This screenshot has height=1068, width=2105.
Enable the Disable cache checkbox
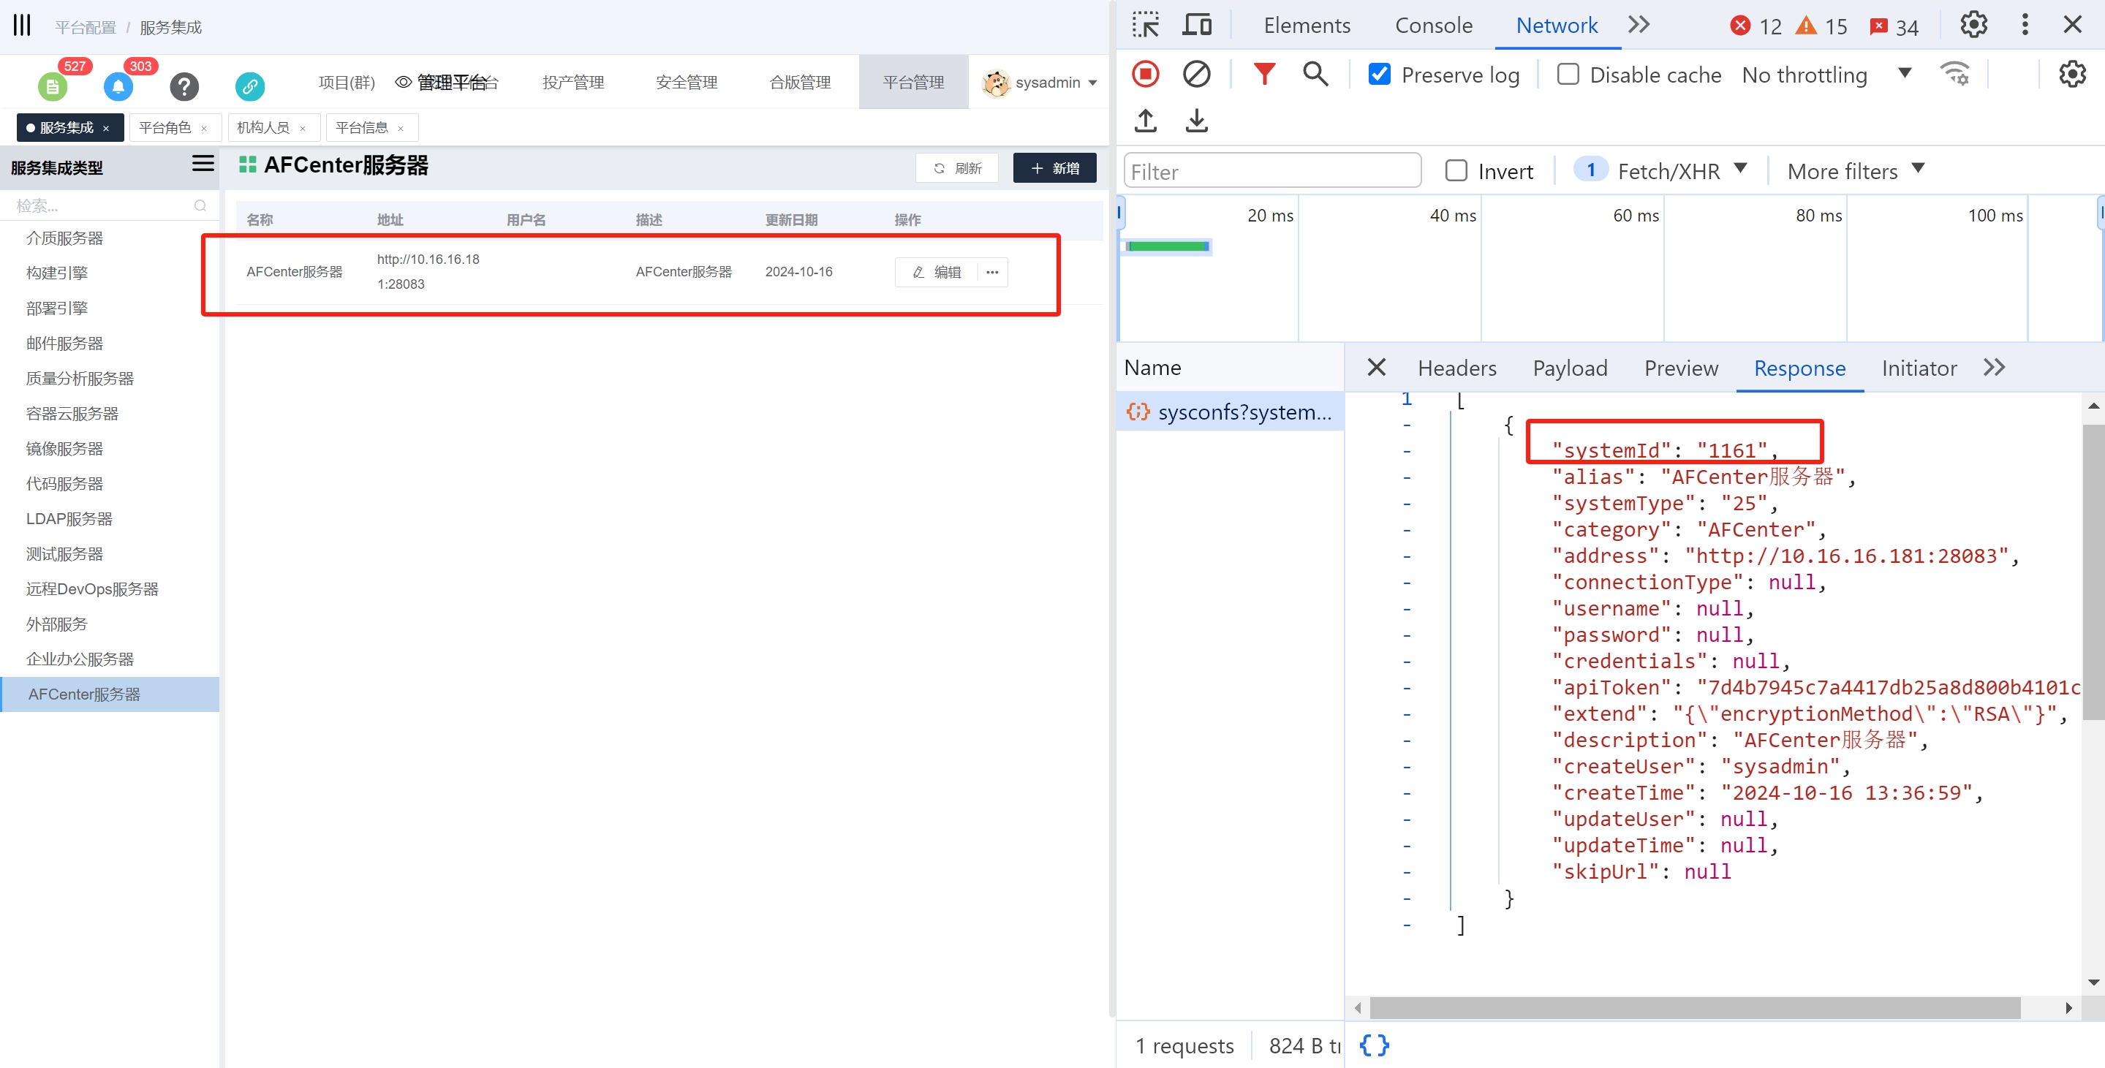(1568, 75)
